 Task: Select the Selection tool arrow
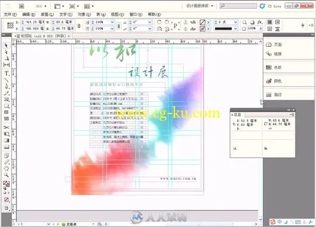[x=6, y=46]
